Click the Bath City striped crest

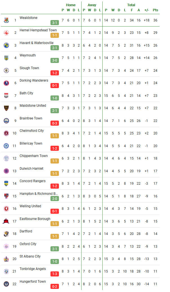pyautogui.click(x=6, y=95)
